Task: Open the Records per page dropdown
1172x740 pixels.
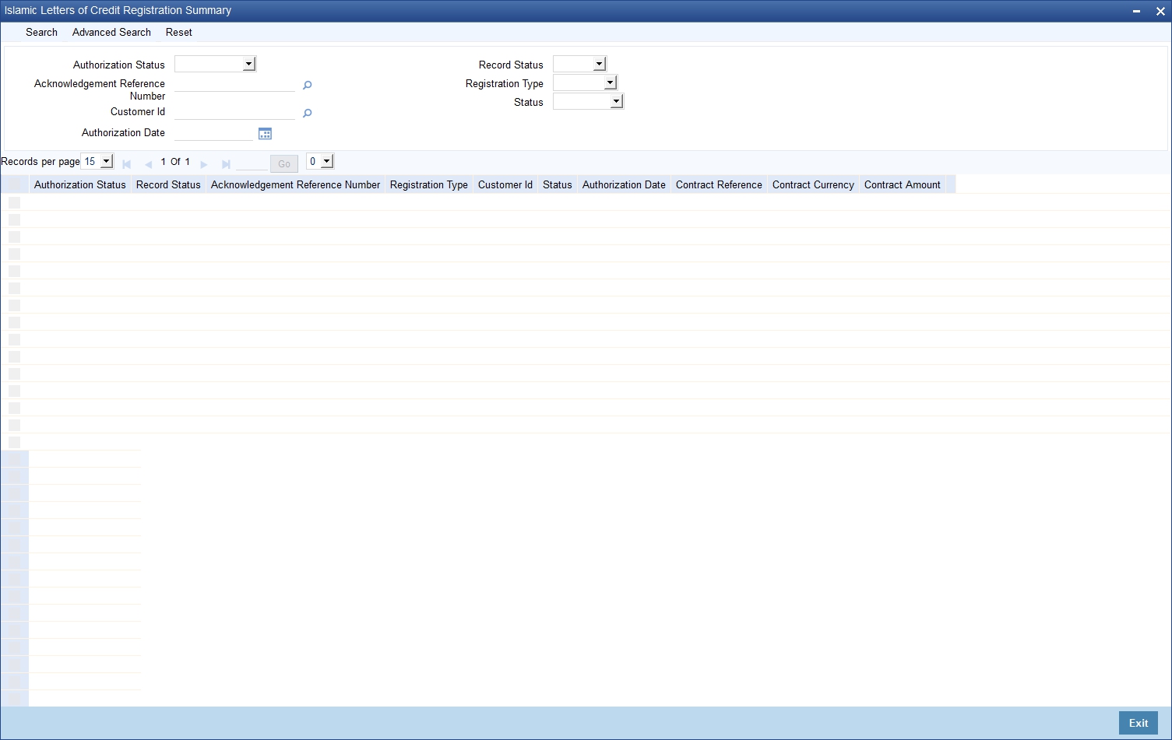Action: [x=97, y=162]
